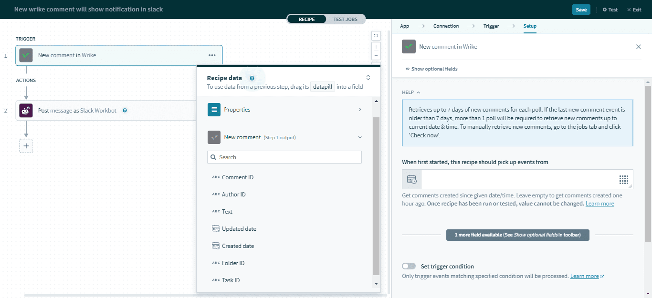
Task: Click the plus icon to add step
Action: pyautogui.click(x=26, y=146)
